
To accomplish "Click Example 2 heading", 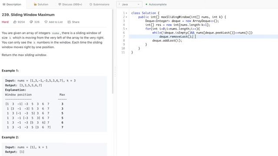I will click(x=10, y=137).
